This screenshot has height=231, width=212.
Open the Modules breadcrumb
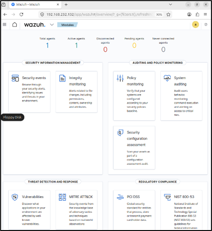pyautogui.click(x=68, y=25)
